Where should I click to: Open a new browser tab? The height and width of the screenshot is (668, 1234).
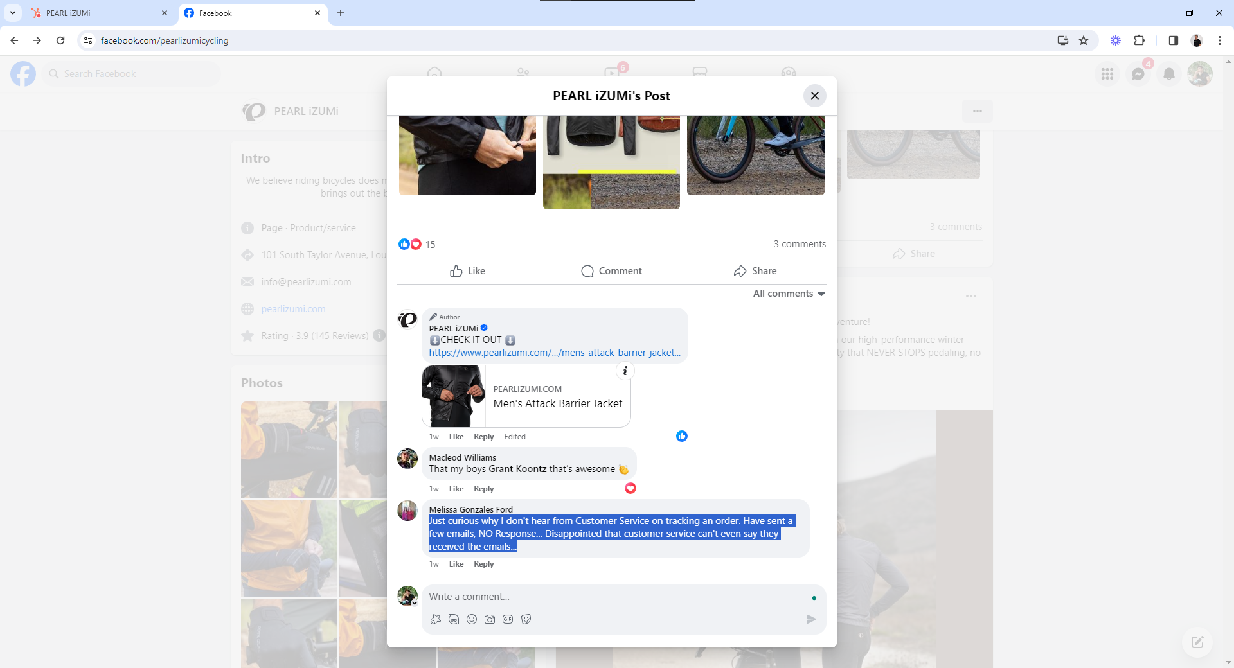(341, 13)
